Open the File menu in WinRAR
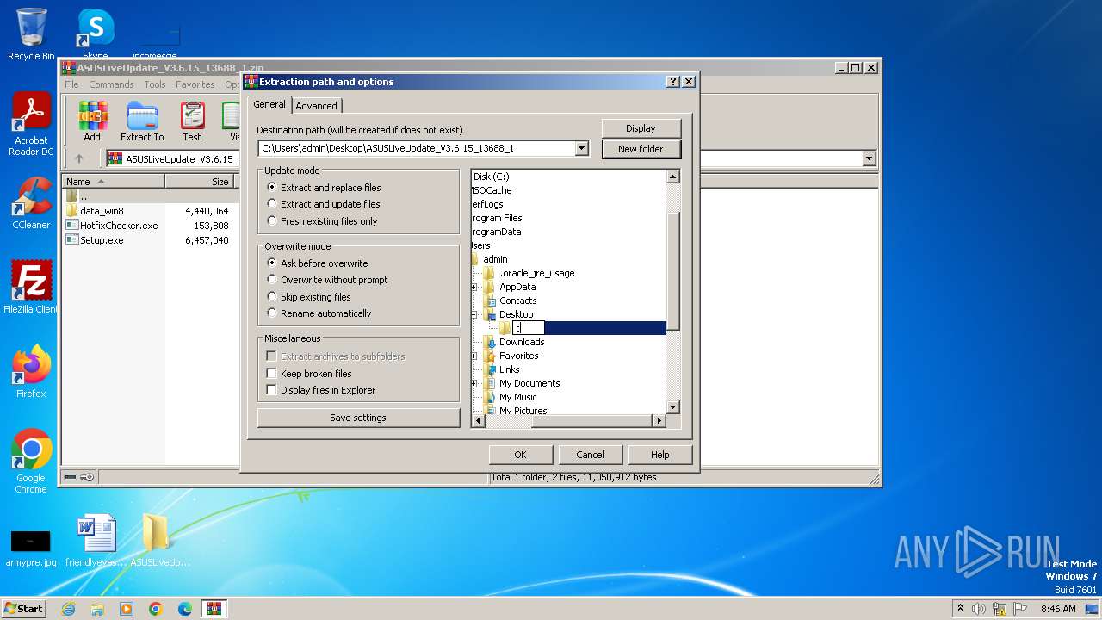Viewport: 1102px width, 620px height. click(71, 84)
